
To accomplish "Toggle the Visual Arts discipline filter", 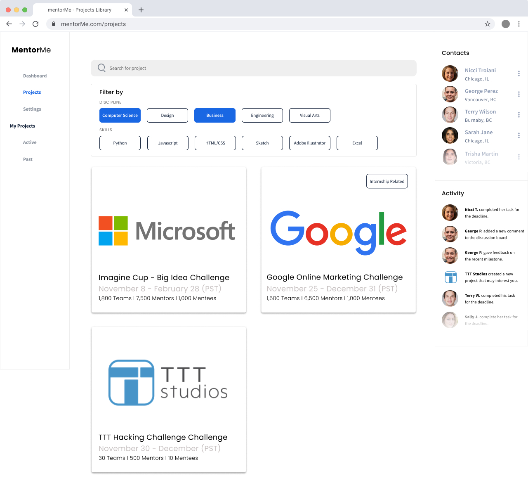I will click(310, 115).
